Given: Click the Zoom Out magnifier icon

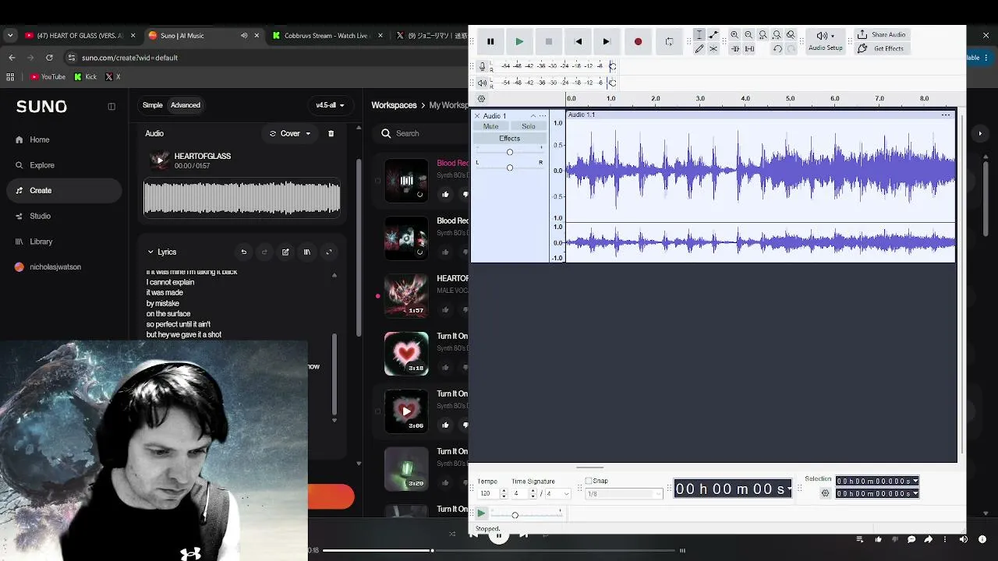Looking at the screenshot, I should (x=748, y=35).
